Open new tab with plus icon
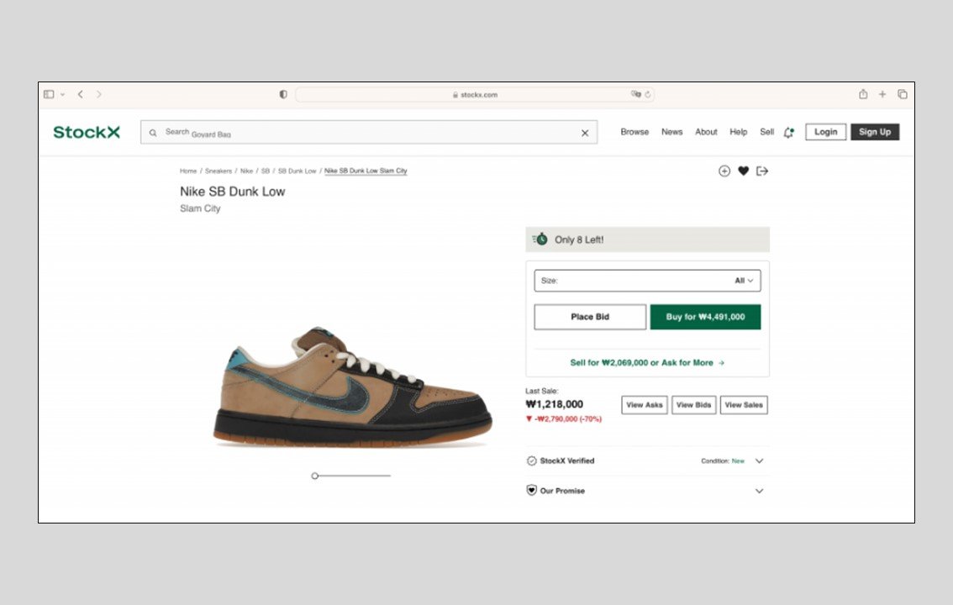This screenshot has height=605, width=953. [882, 95]
